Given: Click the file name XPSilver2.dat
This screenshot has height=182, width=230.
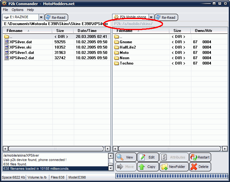Looking at the screenshot, I should tap(22, 58).
